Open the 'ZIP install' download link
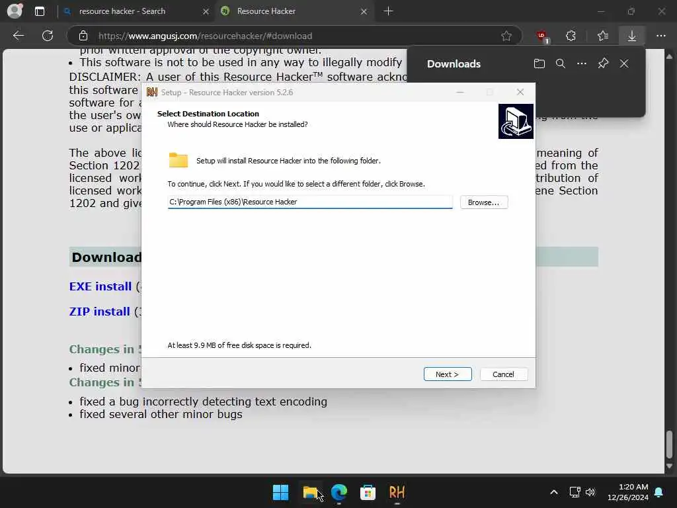Image resolution: width=677 pixels, height=508 pixels. 99,312
